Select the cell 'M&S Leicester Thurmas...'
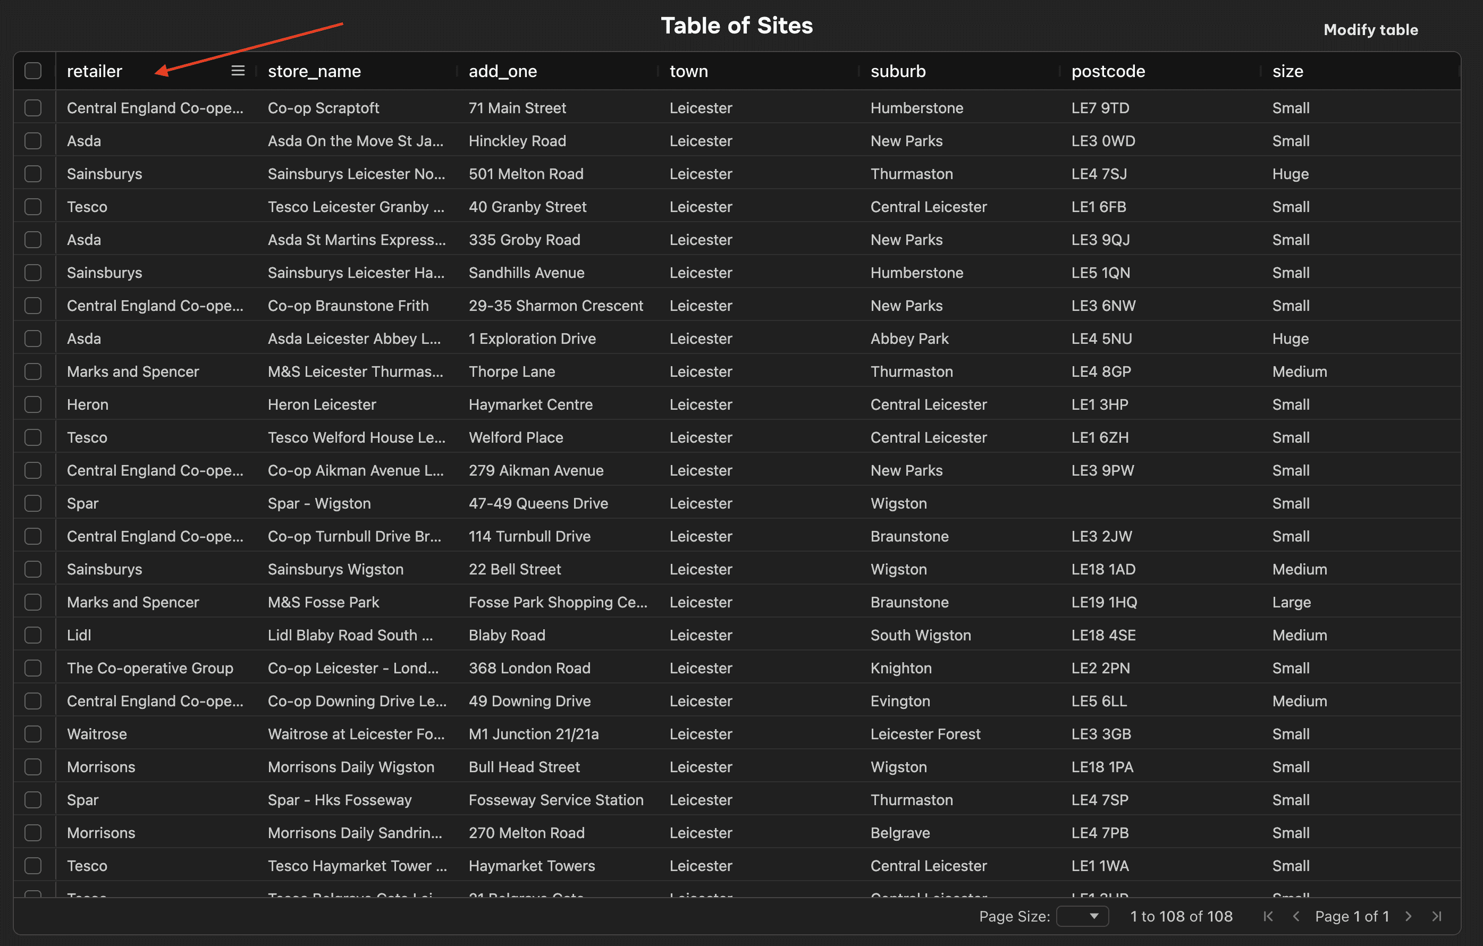This screenshot has height=946, width=1483. (356, 371)
